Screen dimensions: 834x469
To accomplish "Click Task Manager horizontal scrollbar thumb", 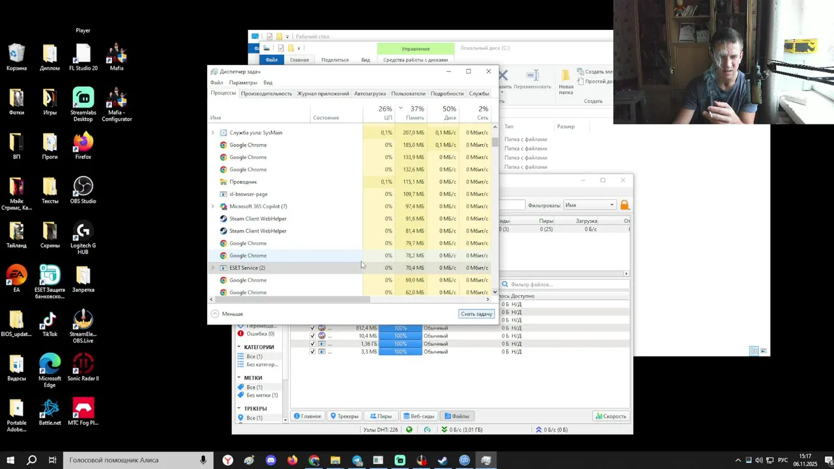I will point(293,300).
